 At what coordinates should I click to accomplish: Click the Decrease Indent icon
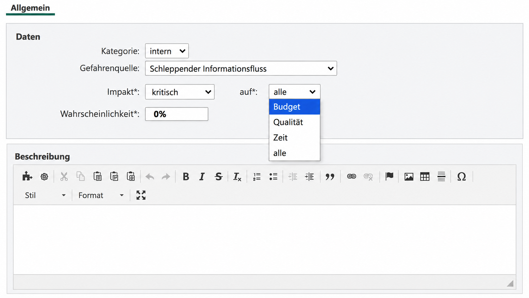(293, 176)
